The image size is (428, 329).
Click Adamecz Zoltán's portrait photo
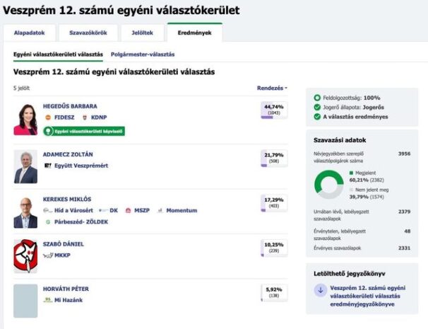pos(25,166)
